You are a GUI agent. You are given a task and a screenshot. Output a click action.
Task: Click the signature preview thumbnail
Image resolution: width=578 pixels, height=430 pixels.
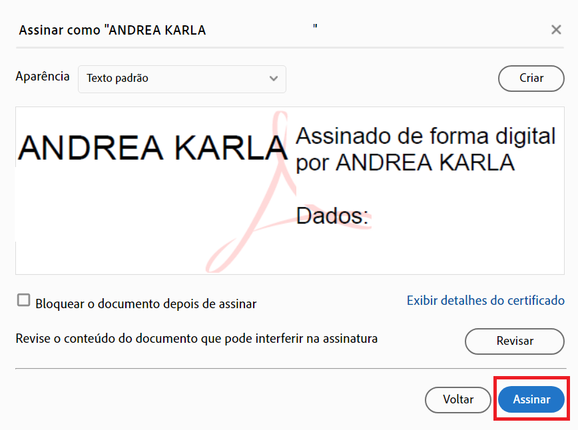tap(289, 190)
